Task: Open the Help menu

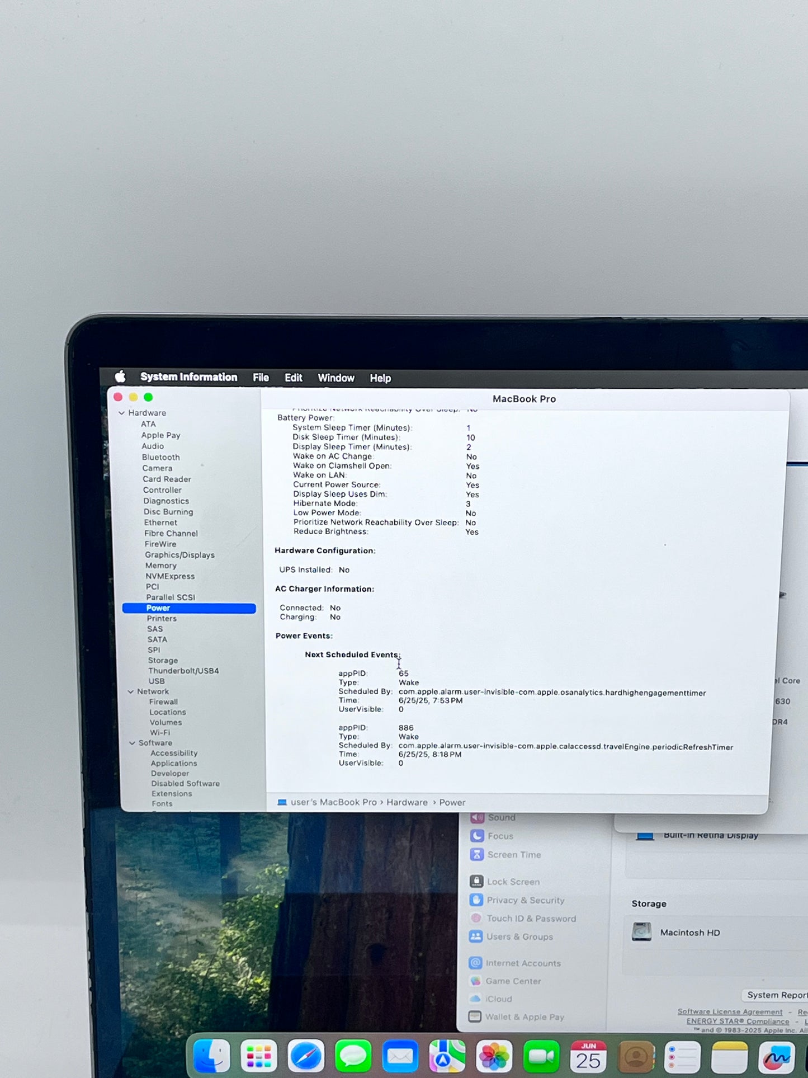Action: pos(380,378)
